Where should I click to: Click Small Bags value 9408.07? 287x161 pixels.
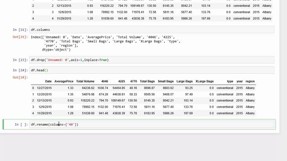pyautogui.click(x=168, y=94)
